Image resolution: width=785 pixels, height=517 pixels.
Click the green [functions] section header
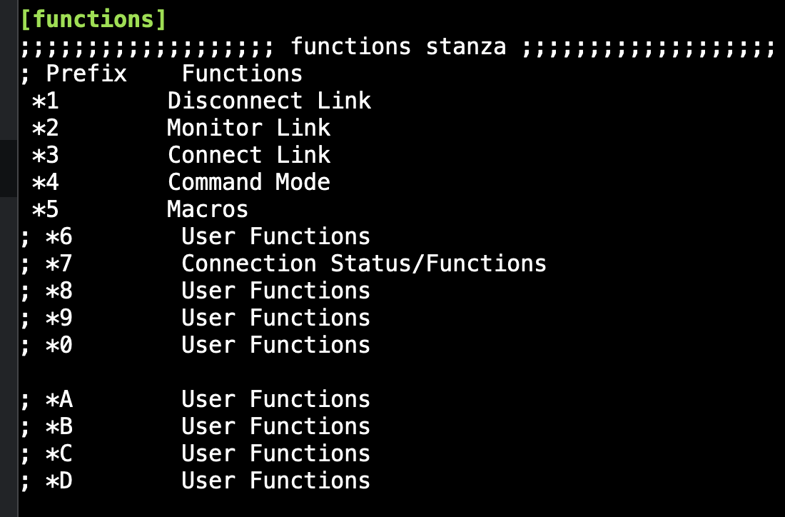pyautogui.click(x=93, y=19)
